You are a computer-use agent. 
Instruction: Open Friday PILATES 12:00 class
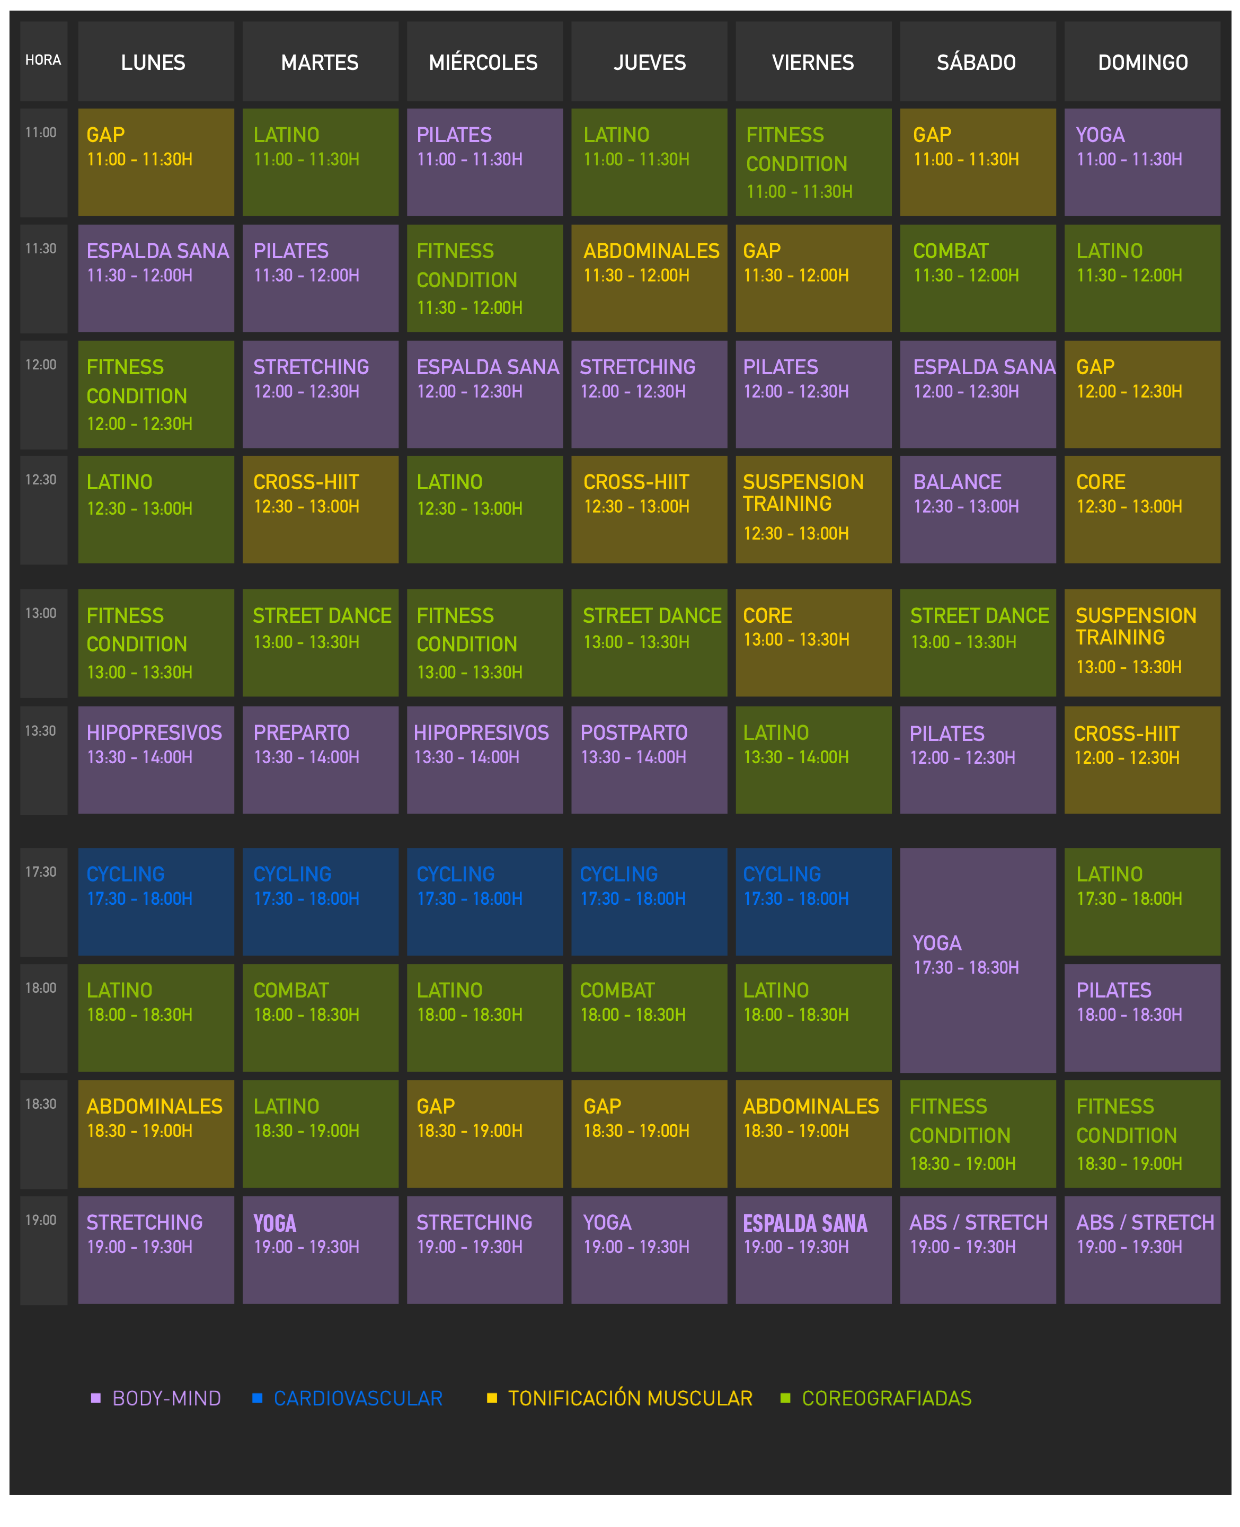(813, 394)
